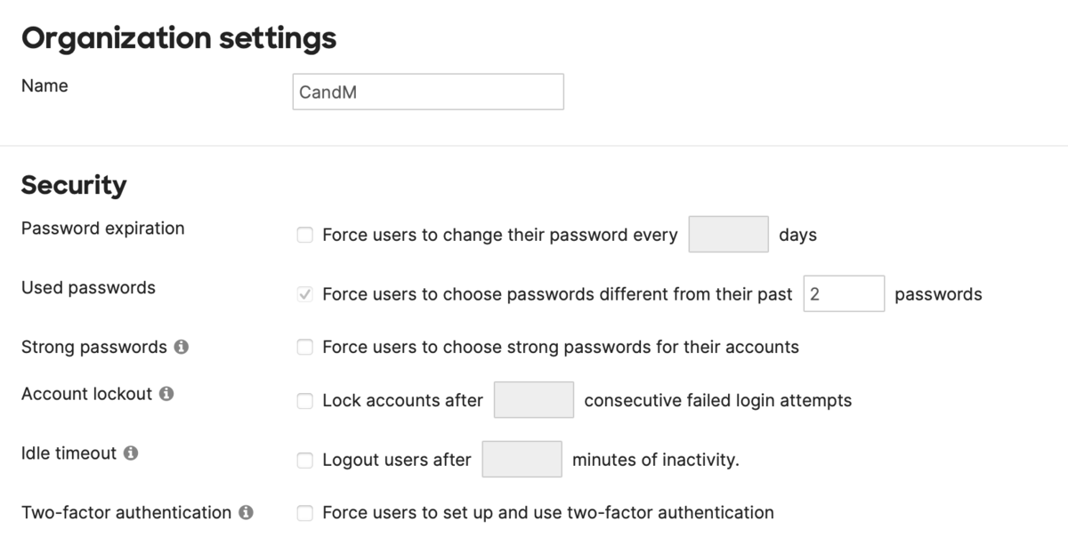
Task: Click the "Force users to set up and use two-factor" text
Action: click(547, 513)
